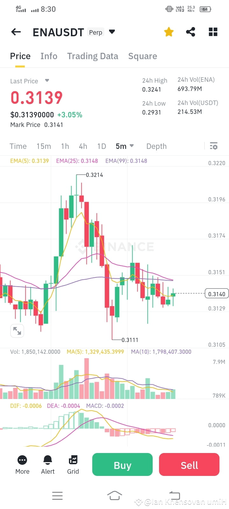
Task: Expand the chart to fullscreen
Action: 17,331
